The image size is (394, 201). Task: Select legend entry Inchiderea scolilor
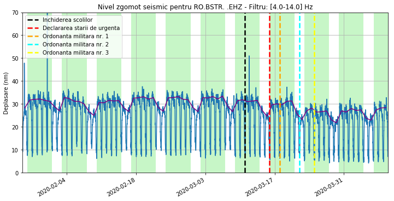68,20
